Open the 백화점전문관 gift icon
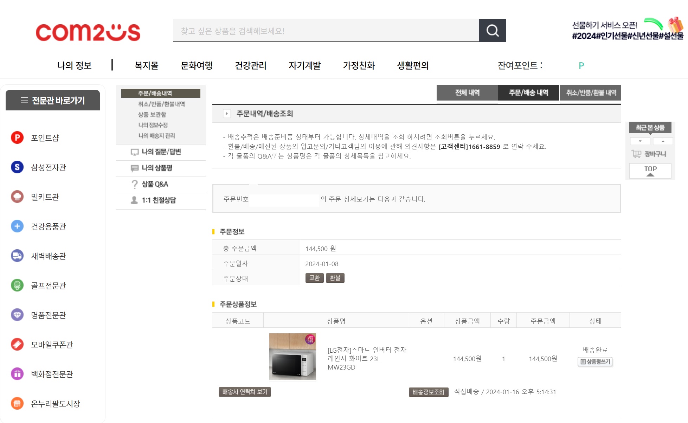The width and height of the screenshot is (688, 423). coord(17,374)
